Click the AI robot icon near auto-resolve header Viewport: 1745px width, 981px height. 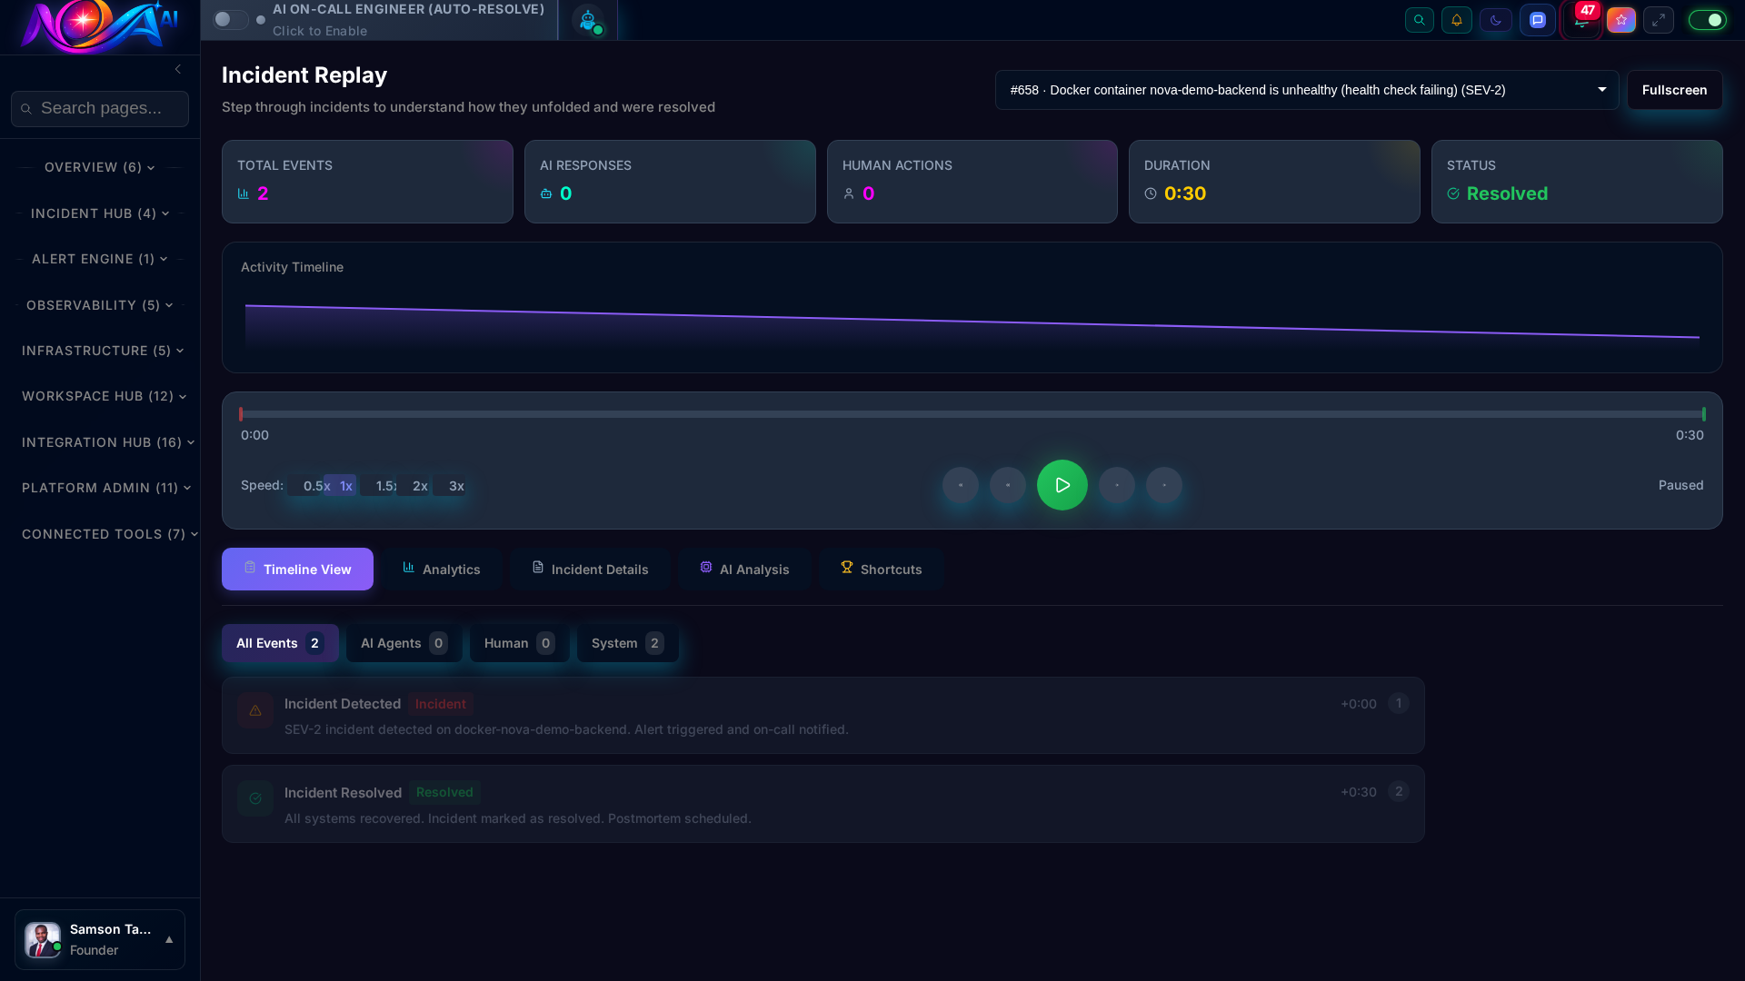(x=589, y=19)
